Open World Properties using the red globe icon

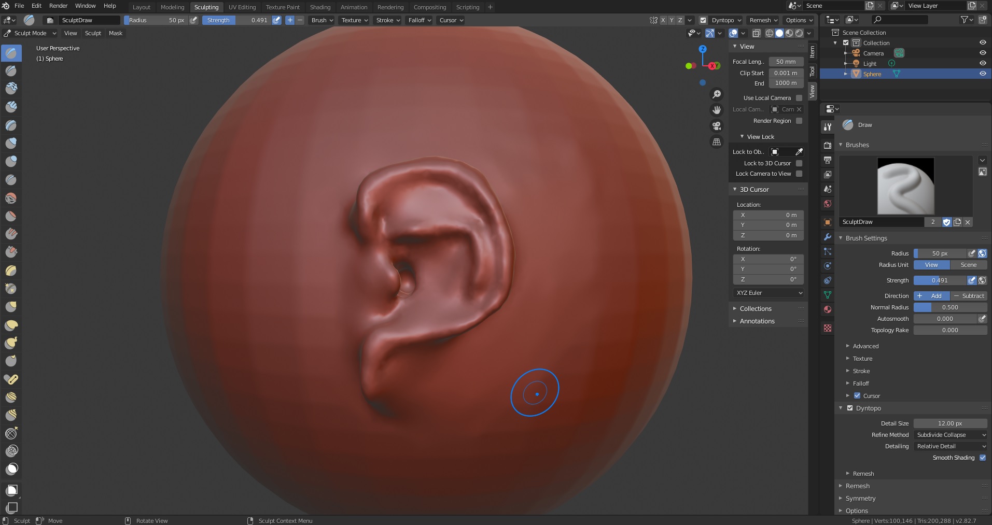827,204
